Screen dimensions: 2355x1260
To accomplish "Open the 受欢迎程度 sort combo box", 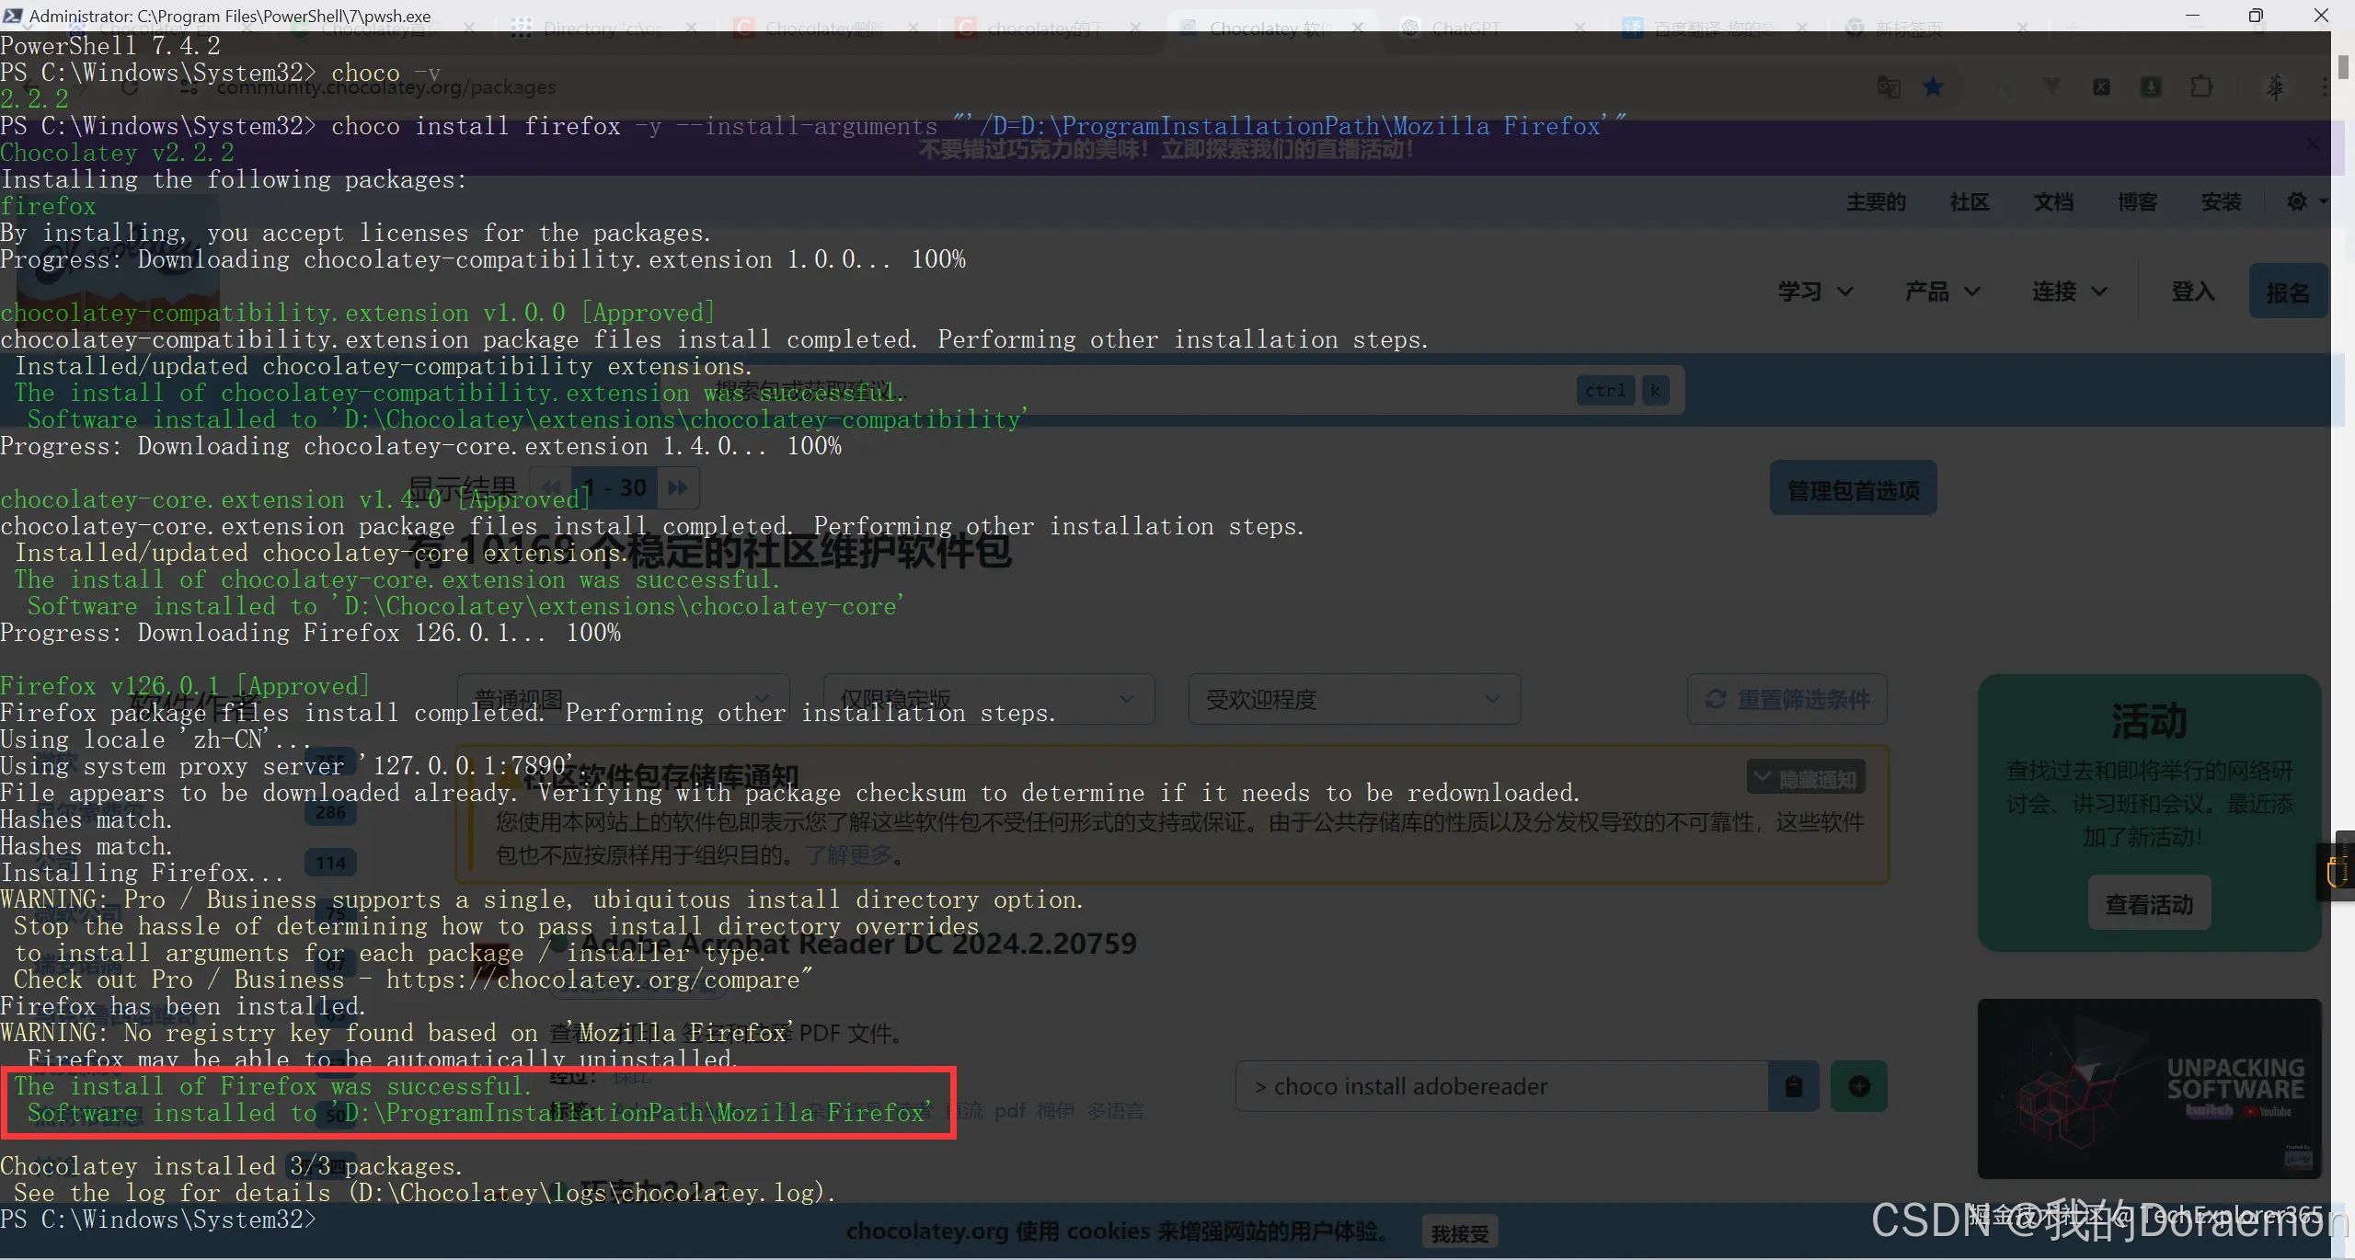I will tap(1353, 700).
